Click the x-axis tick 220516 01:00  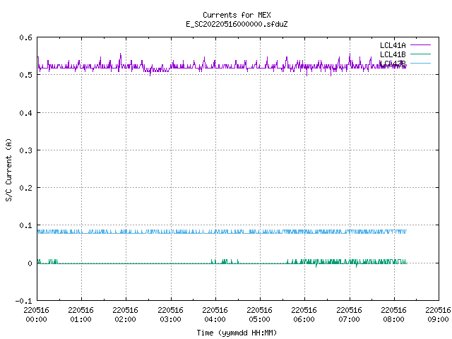[81, 315]
